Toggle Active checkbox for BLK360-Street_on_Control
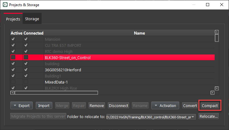Screen dimensions: 229x130 coord(13,58)
